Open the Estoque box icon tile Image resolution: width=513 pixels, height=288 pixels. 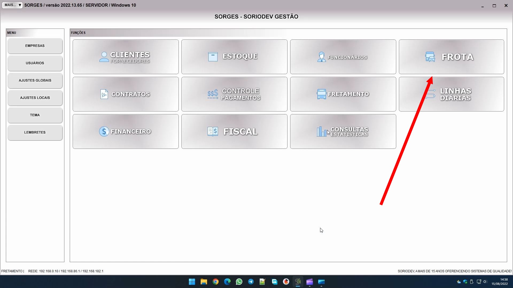(234, 57)
